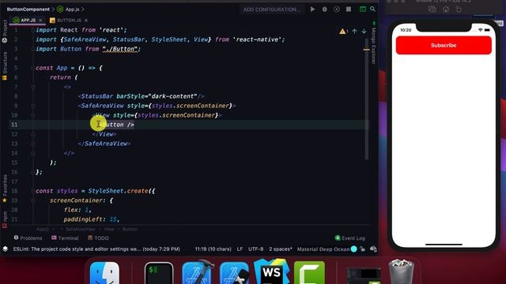Take a screenshot from the Simulator toolbar
The width and height of the screenshot is (506, 284).
pos(432,9)
